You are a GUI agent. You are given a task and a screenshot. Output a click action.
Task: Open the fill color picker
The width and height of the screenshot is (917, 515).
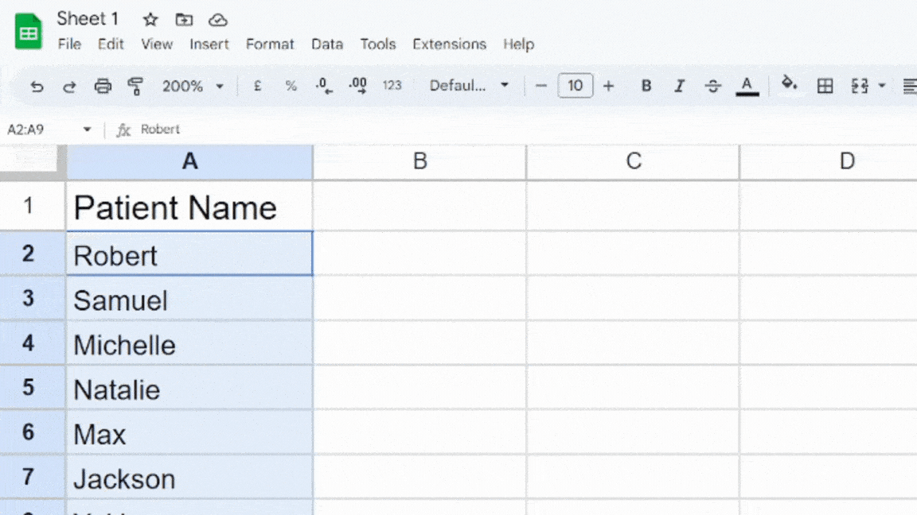pyautogui.click(x=789, y=86)
